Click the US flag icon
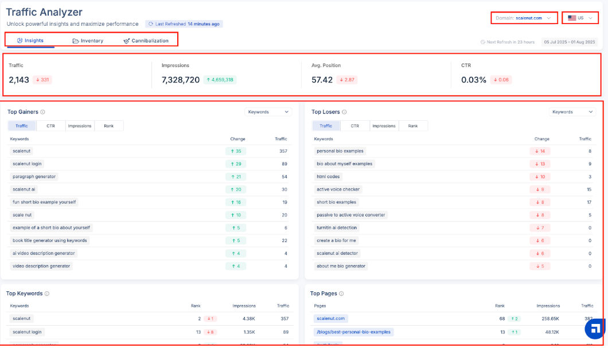The width and height of the screenshot is (608, 348). point(572,18)
